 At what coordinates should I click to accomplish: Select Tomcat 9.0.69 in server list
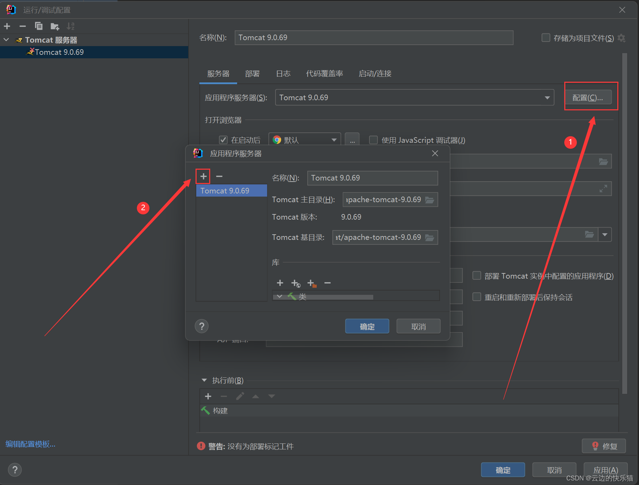tap(232, 191)
